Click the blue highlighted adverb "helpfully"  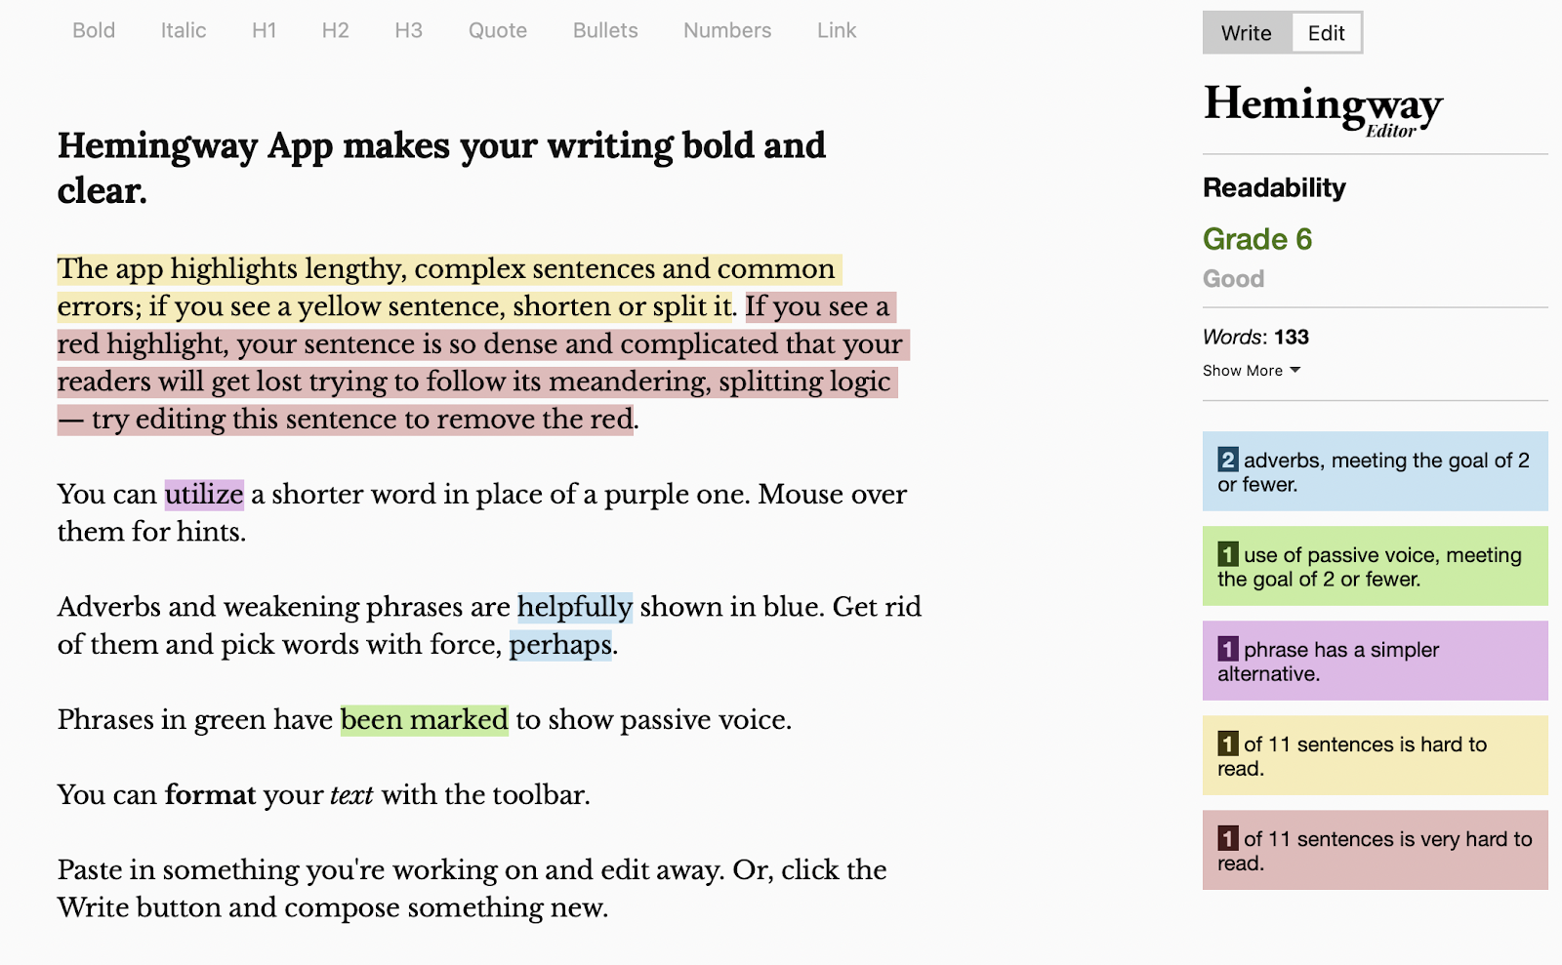(x=574, y=607)
